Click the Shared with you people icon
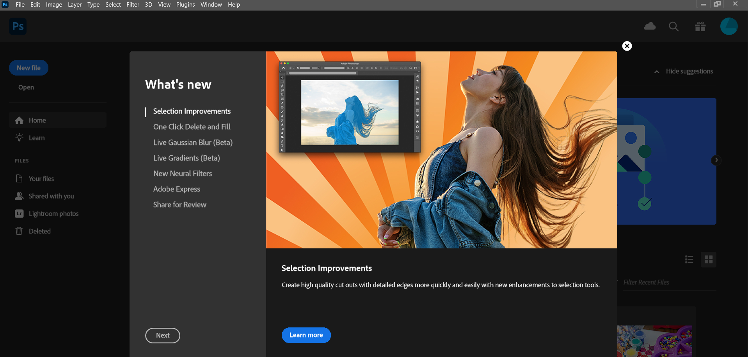 (19, 196)
